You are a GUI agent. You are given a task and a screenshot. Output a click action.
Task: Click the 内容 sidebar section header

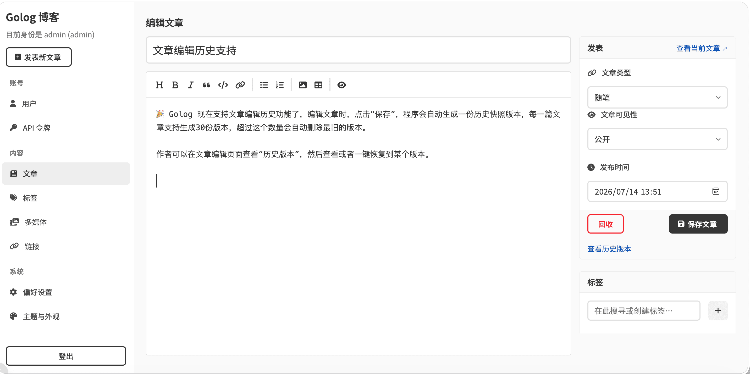[x=16, y=153]
